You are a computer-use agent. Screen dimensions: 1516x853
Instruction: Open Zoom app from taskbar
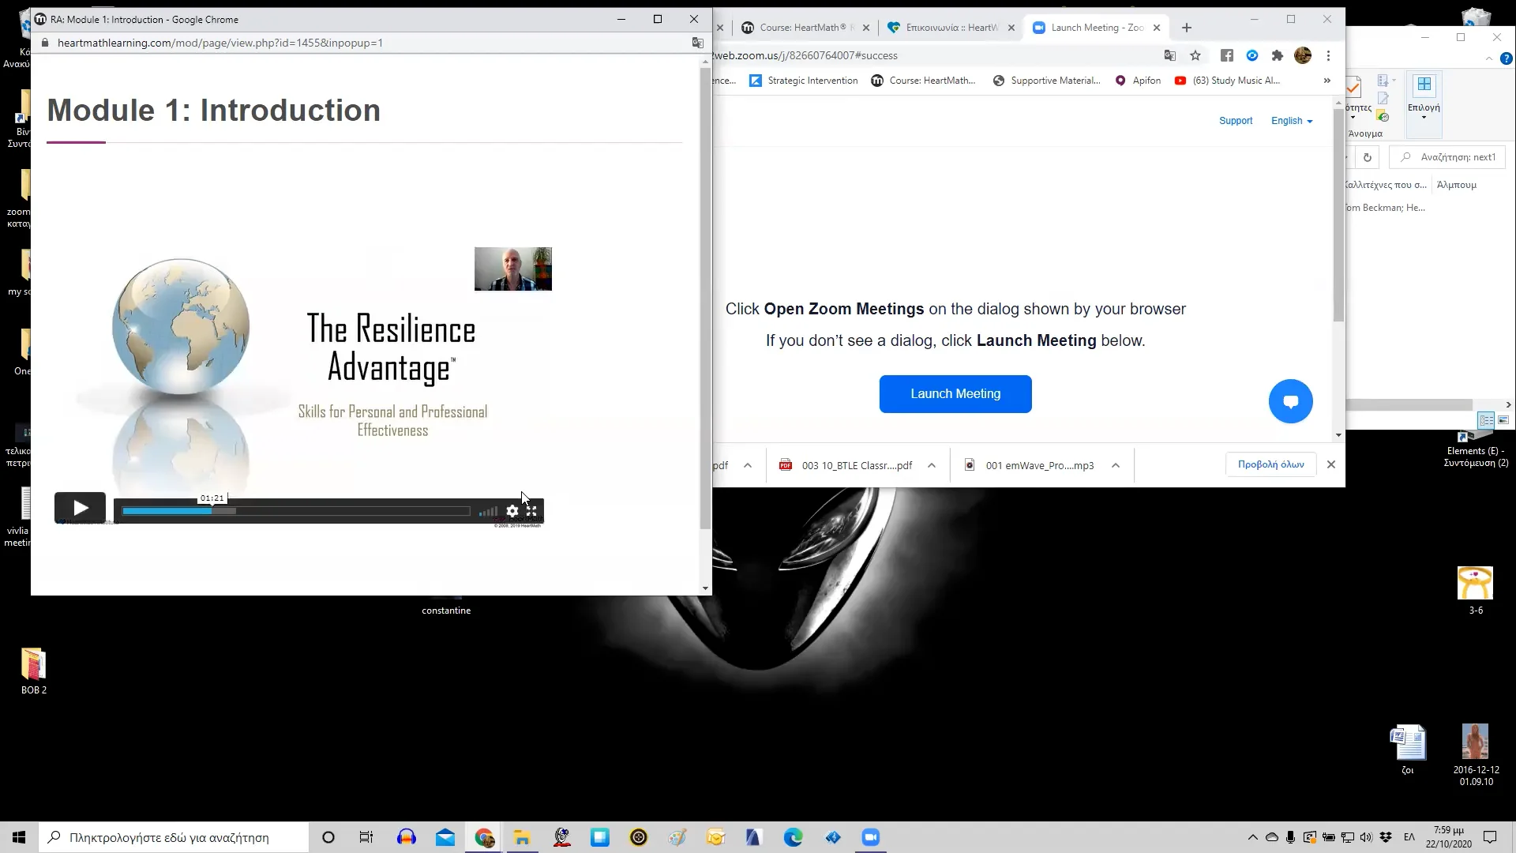[x=870, y=837]
